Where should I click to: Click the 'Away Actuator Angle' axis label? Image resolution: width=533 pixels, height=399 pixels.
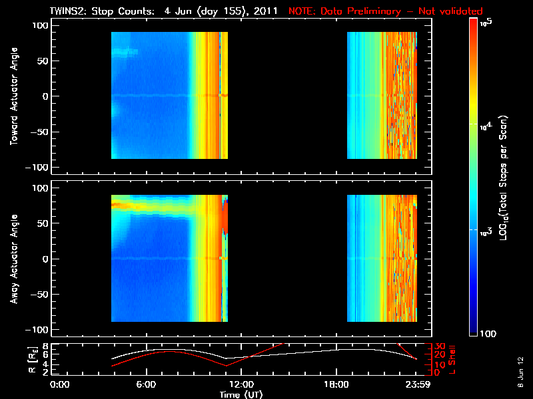(13, 259)
